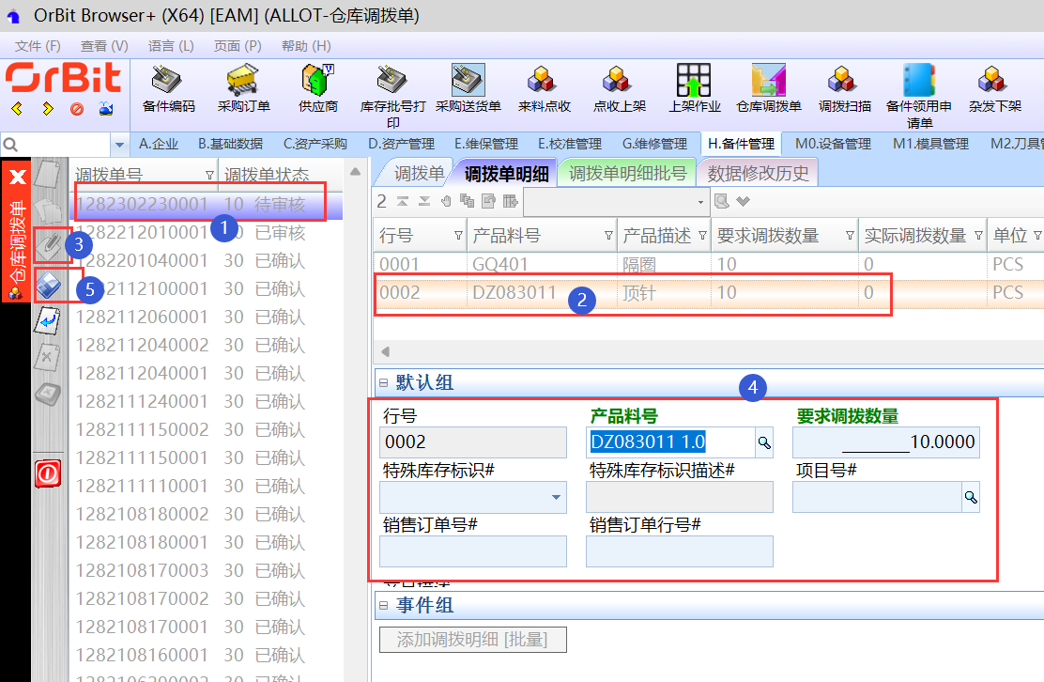
Task: Click the red stop icon under OrBit logo
Action: pyautogui.click(x=77, y=109)
